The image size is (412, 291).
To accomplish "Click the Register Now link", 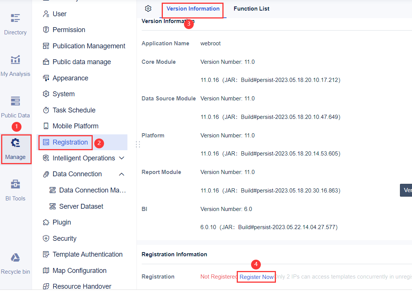I will [x=256, y=277].
